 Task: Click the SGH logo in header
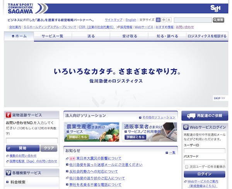215,9
